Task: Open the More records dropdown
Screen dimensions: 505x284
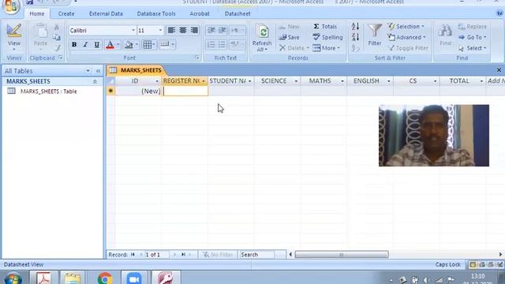Action: [x=326, y=48]
